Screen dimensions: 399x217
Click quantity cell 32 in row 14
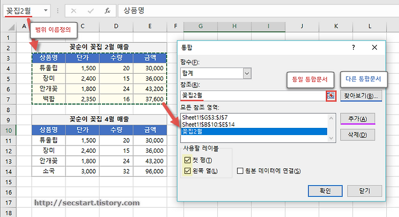coord(116,171)
